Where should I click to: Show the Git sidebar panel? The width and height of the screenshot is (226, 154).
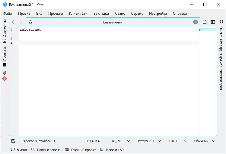[x=5, y=73]
